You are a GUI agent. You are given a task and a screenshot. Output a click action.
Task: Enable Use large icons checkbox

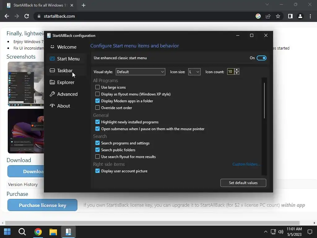point(98,87)
